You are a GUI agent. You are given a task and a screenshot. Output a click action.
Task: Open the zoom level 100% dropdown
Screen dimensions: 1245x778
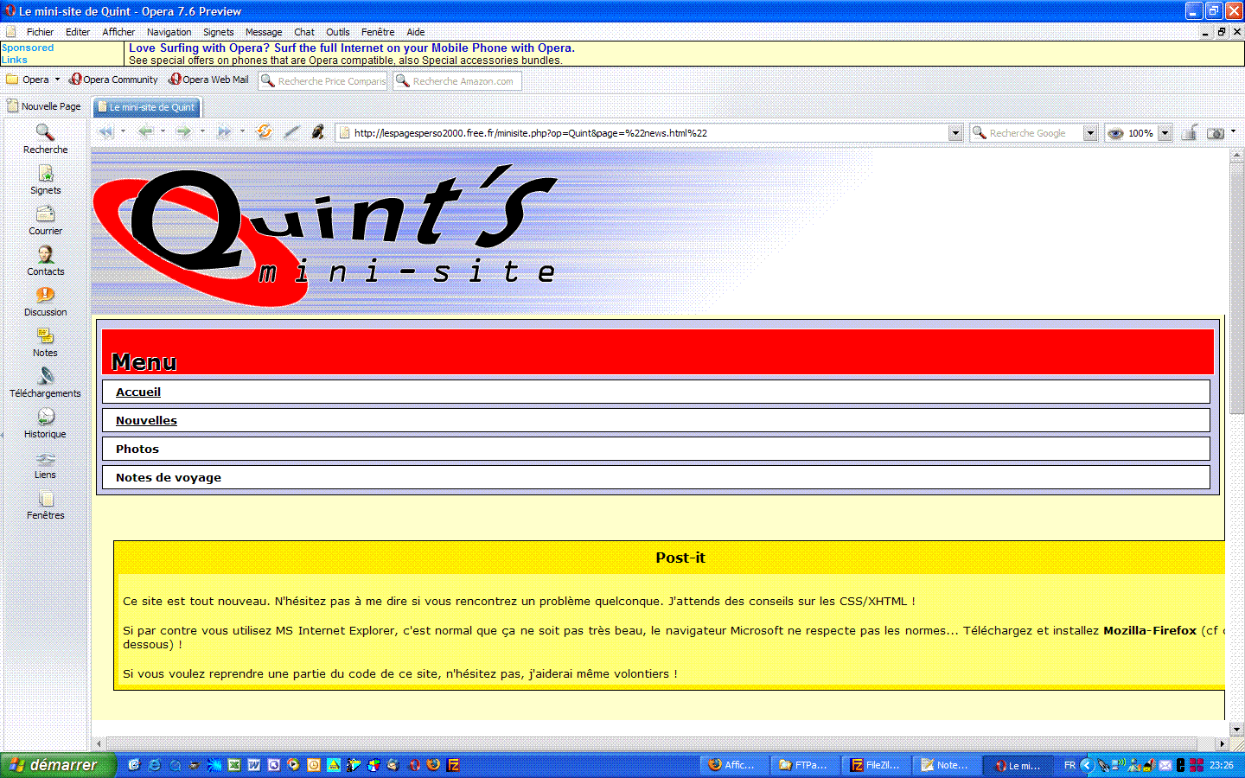(x=1165, y=133)
